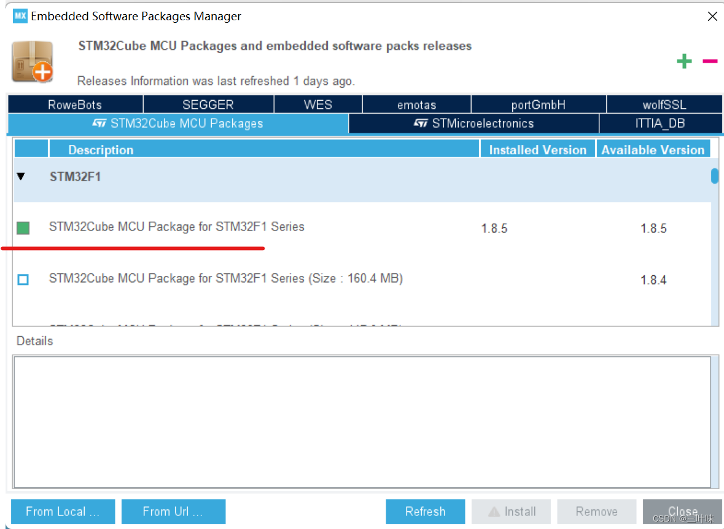724x529 pixels.
Task: Click the From Local button
Action: 63,511
